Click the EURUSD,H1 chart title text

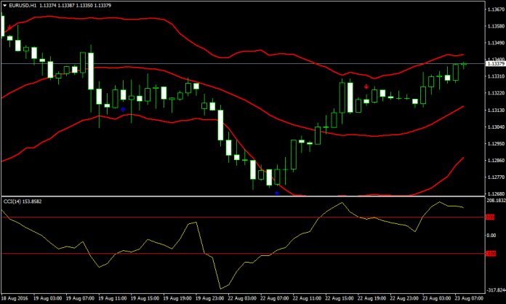pyautogui.click(x=21, y=4)
